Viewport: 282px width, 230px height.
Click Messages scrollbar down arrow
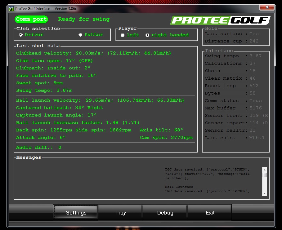click(265, 193)
